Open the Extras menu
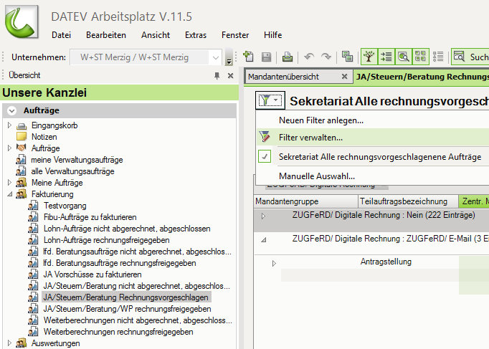 (x=196, y=35)
